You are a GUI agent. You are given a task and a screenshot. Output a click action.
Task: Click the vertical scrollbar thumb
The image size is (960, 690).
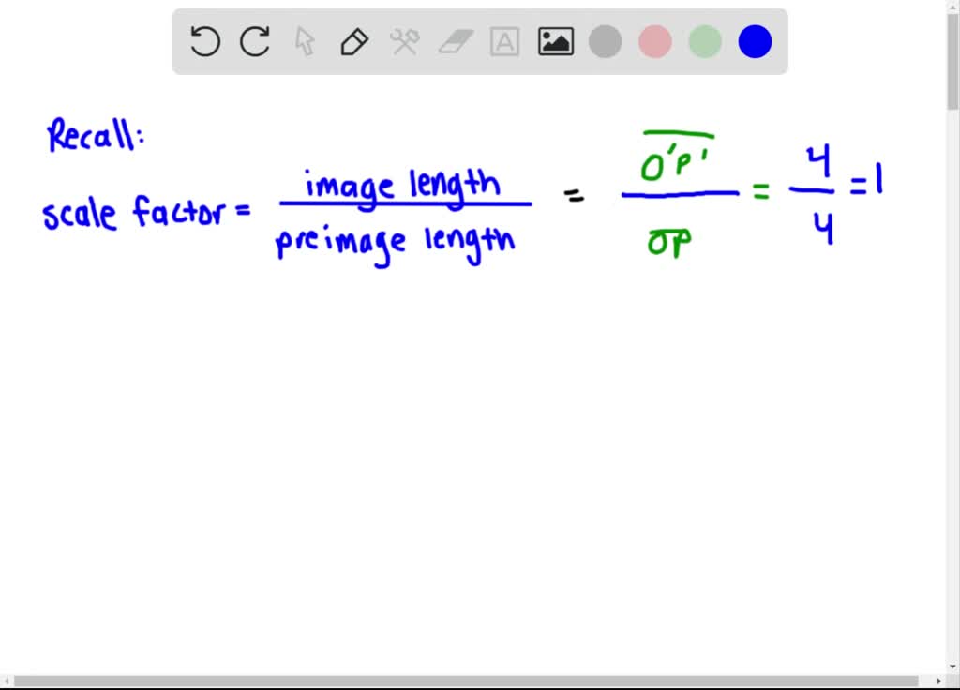(953, 61)
